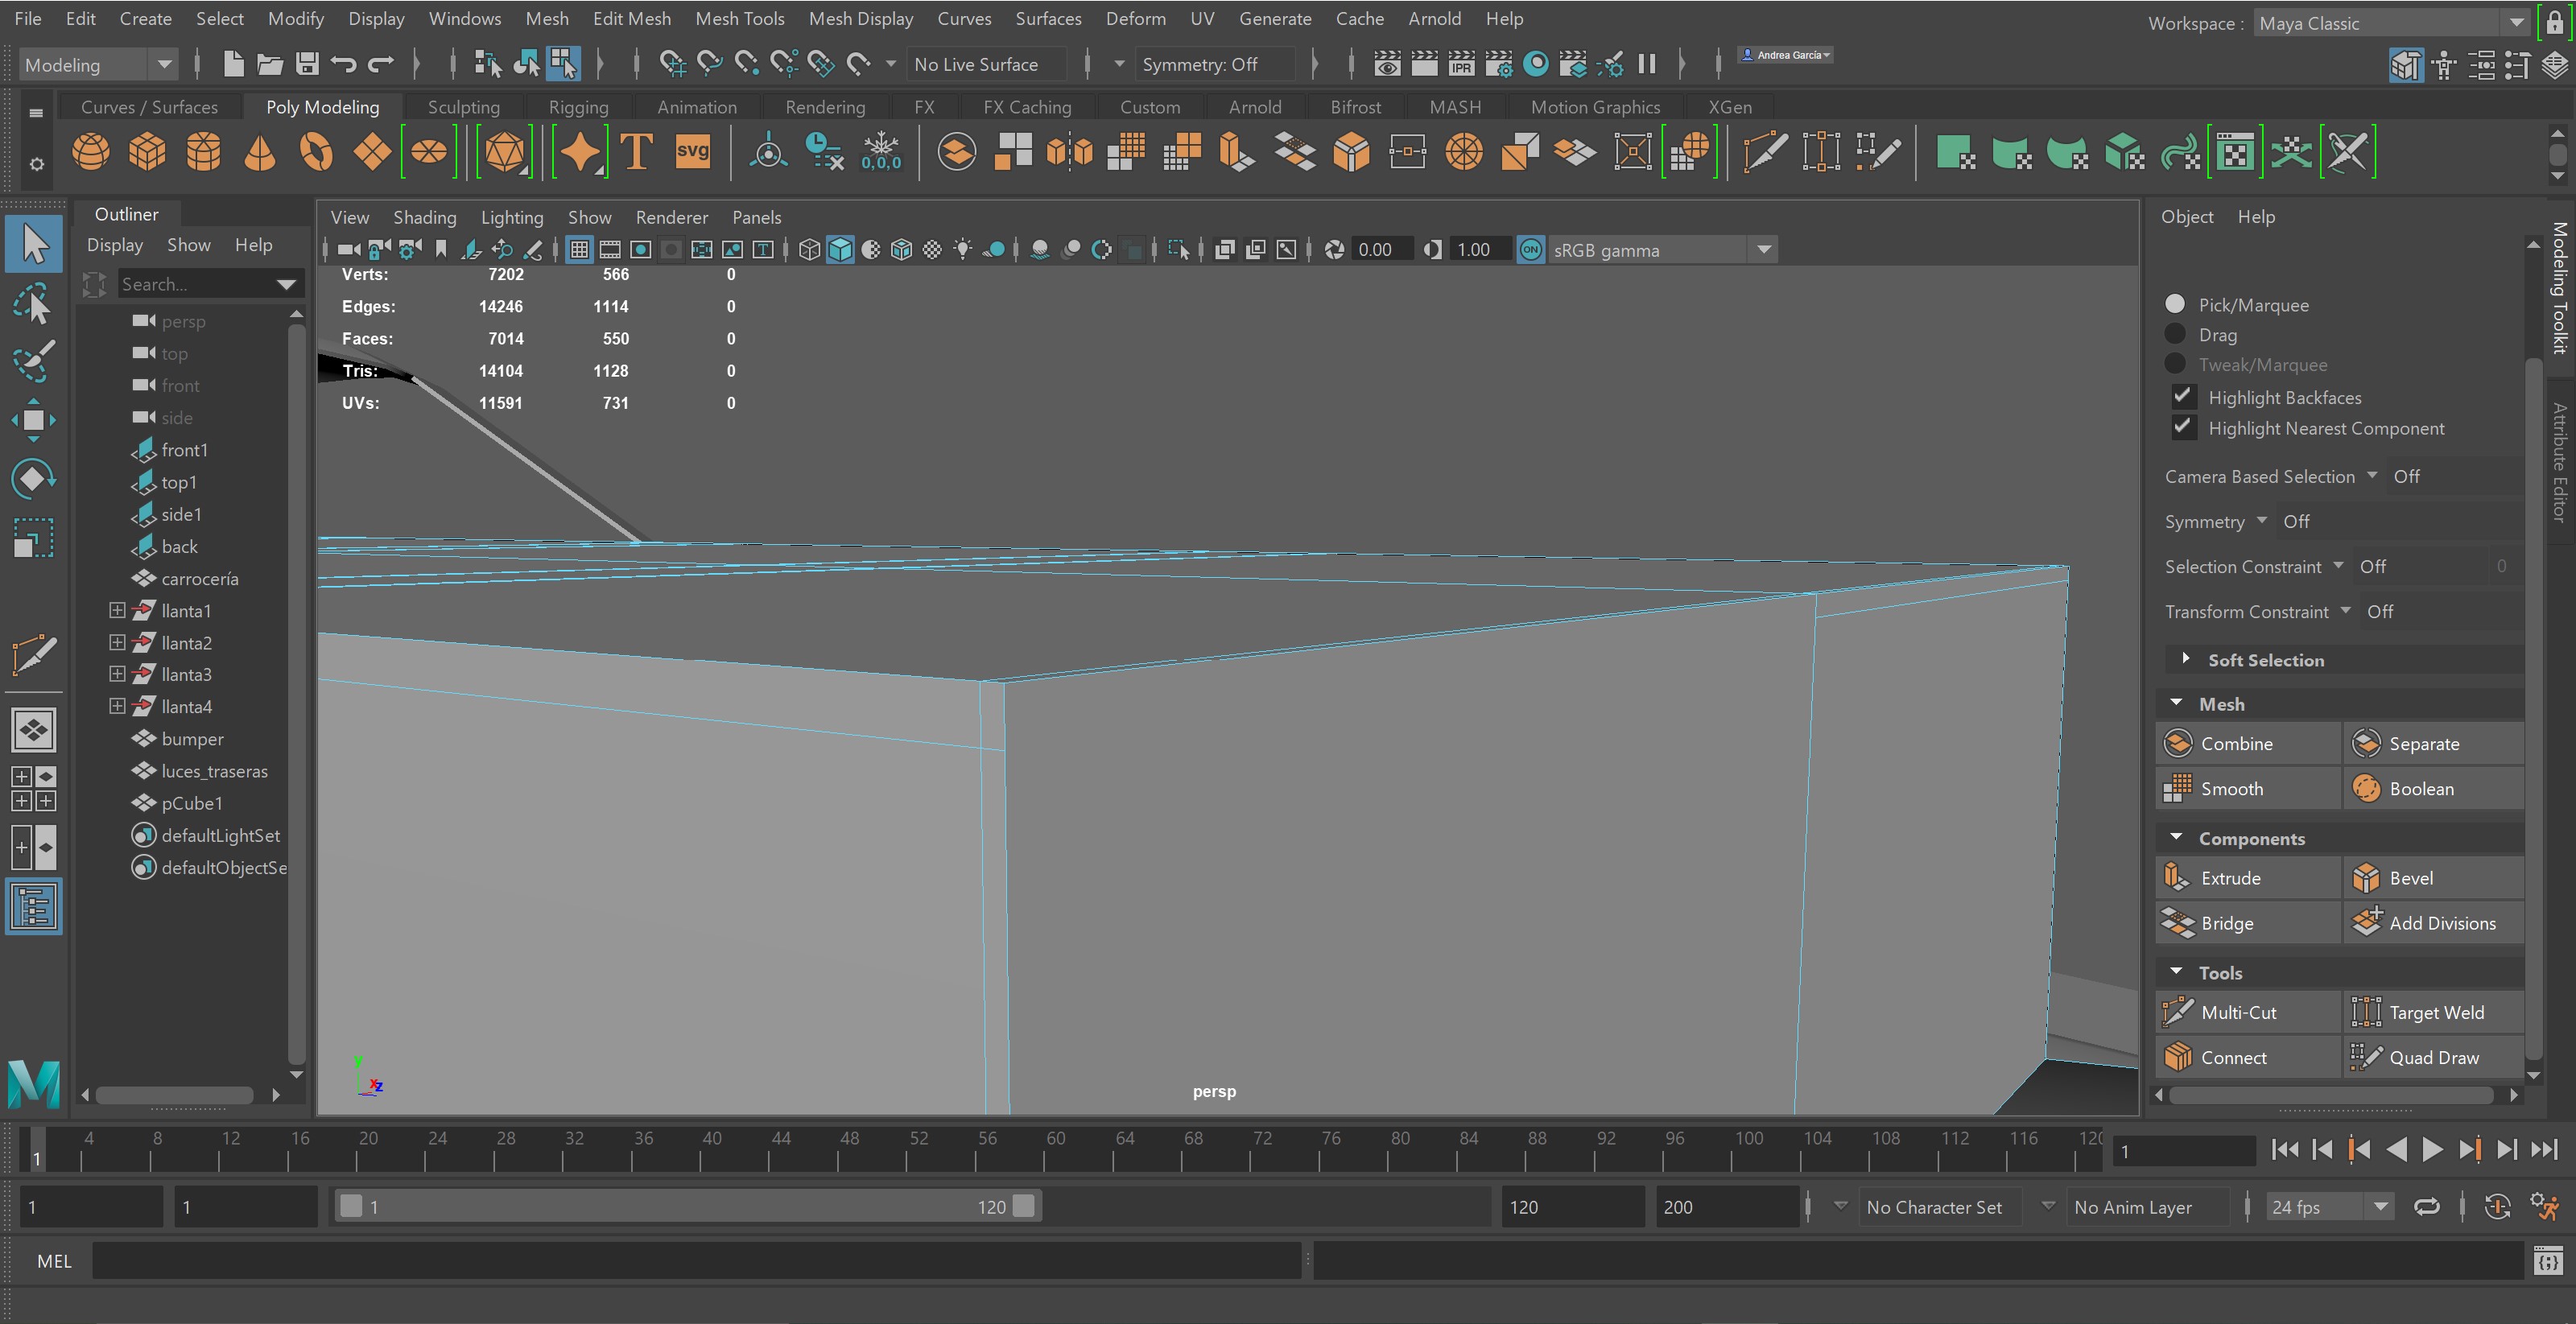Open the viewport Shading menu

tap(424, 217)
